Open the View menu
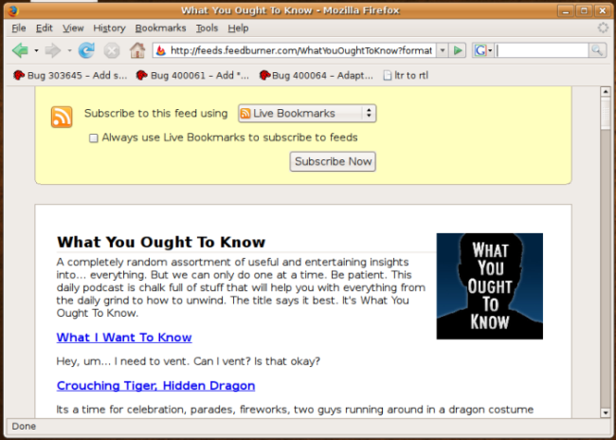This screenshot has height=440, width=616. click(x=73, y=28)
